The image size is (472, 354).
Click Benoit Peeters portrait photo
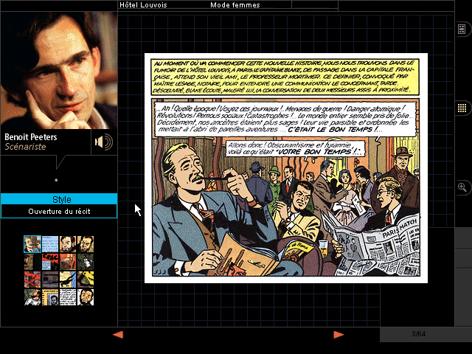tap(59, 71)
